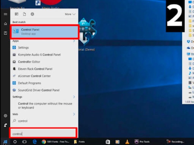Viewport: 194px width, 145px height.
Task: Expand the Apps results section arrow
Action: click(x=74, y=41)
